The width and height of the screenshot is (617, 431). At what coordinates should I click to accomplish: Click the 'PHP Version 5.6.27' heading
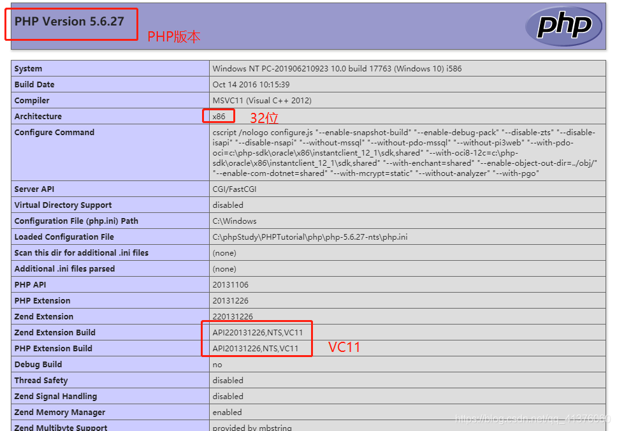pyautogui.click(x=69, y=21)
